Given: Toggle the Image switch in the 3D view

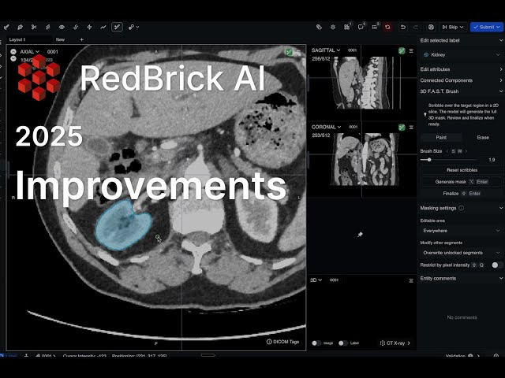Looking at the screenshot, I should click(x=316, y=343).
